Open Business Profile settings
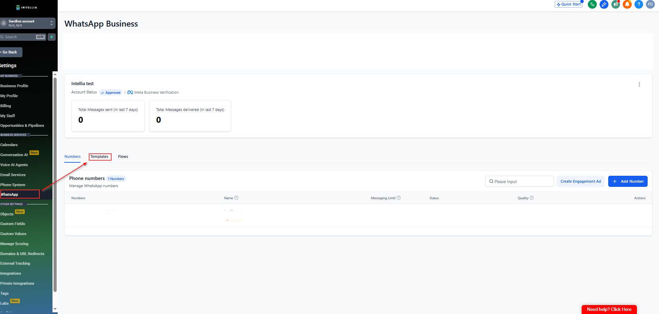The width and height of the screenshot is (659, 314). click(x=15, y=86)
